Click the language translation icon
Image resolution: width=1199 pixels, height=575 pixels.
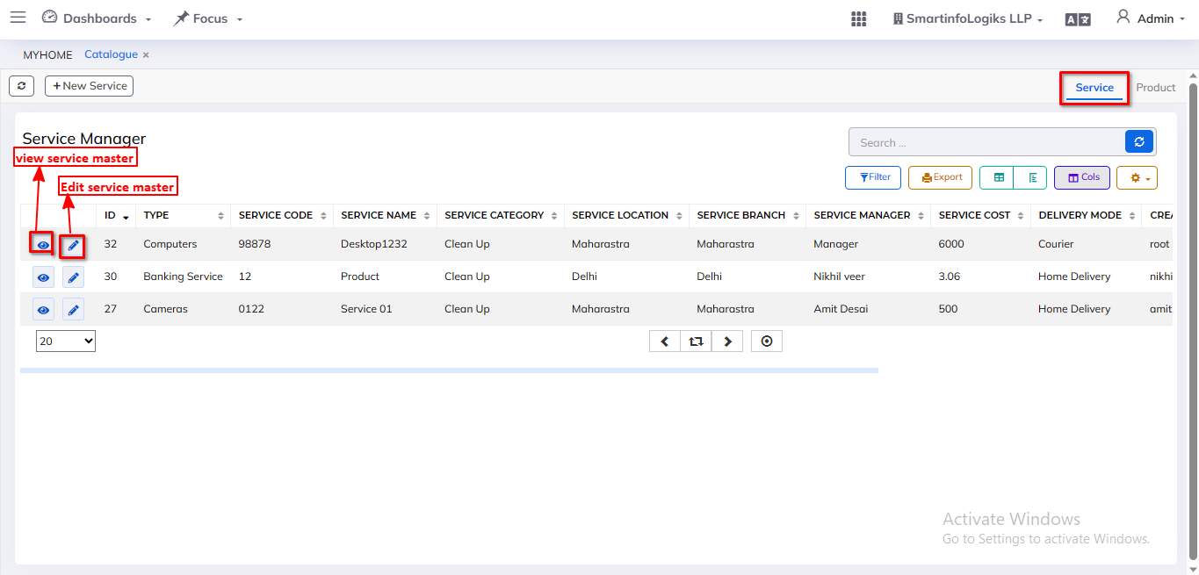tap(1078, 19)
